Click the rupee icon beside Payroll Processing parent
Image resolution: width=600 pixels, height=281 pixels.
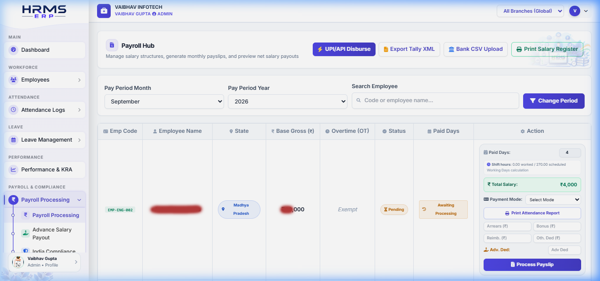[13, 200]
